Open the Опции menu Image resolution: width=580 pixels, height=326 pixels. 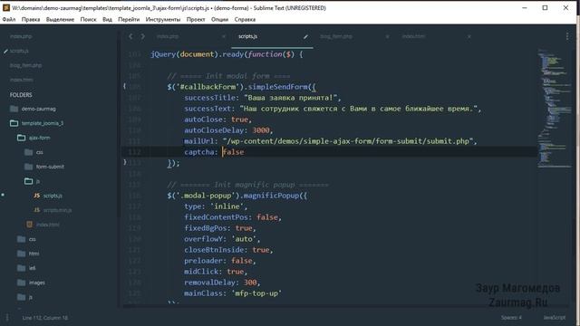tap(219, 19)
